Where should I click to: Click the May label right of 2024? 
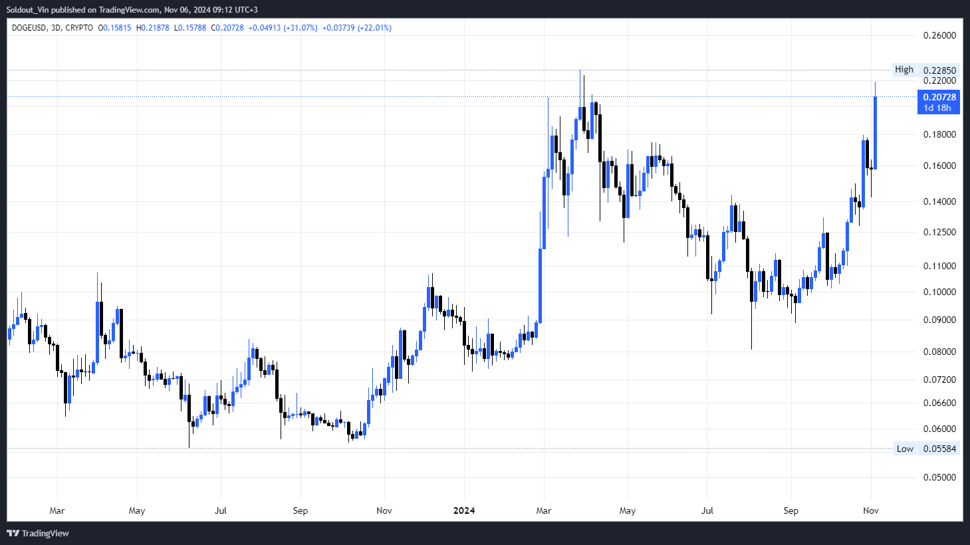click(x=628, y=510)
